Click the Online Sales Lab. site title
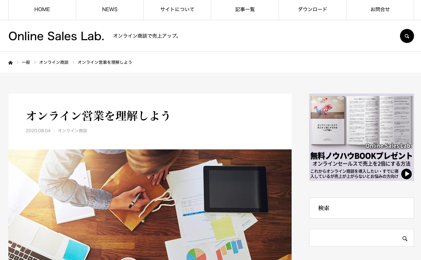 pyautogui.click(x=56, y=36)
